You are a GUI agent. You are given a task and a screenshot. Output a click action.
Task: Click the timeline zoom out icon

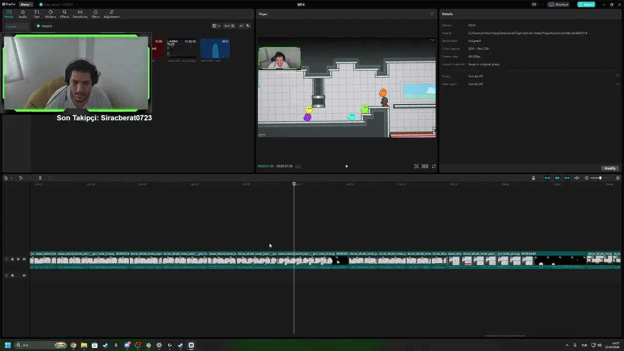[x=586, y=178]
